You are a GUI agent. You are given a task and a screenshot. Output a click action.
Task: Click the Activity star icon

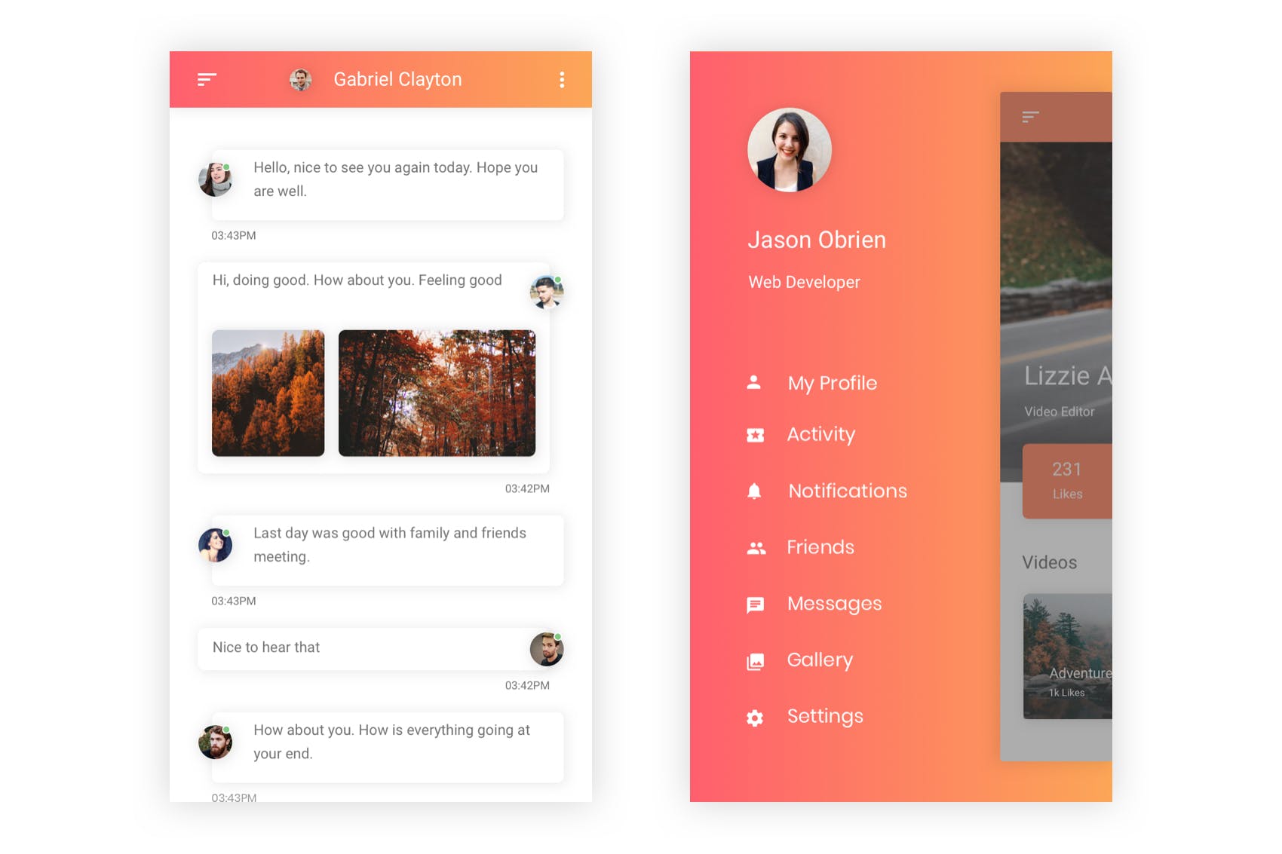pyautogui.click(x=754, y=435)
